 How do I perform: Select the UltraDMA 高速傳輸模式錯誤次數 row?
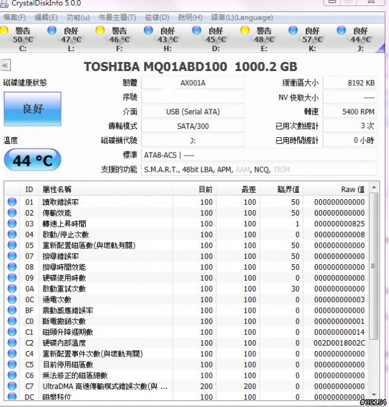click(x=187, y=386)
